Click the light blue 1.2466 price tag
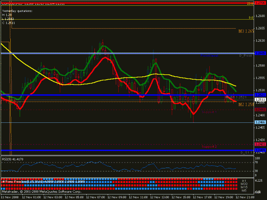This screenshot has width=267, height=200. (260, 122)
